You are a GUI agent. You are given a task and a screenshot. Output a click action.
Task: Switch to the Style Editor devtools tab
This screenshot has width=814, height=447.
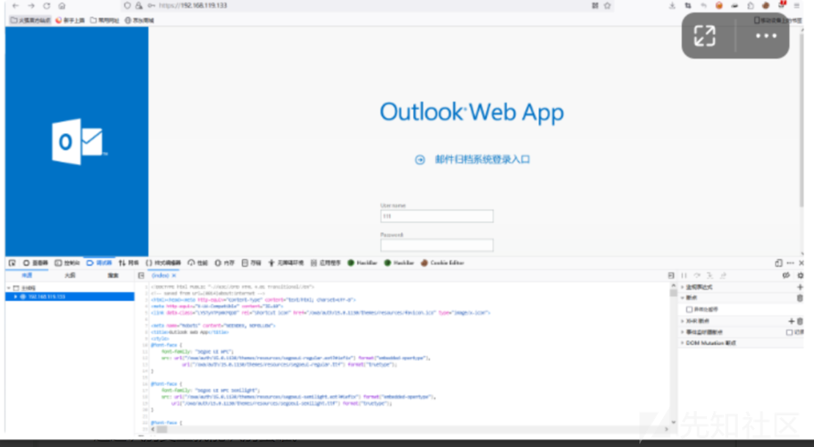coord(164,263)
